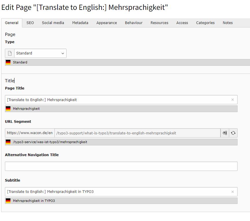
Task: Toggle URL segment editing with the link icon
Action: click(225, 133)
